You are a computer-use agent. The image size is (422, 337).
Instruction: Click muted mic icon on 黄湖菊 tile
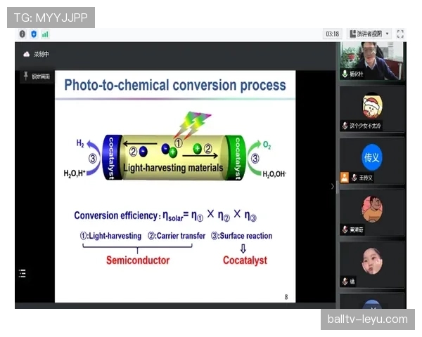[345, 230]
